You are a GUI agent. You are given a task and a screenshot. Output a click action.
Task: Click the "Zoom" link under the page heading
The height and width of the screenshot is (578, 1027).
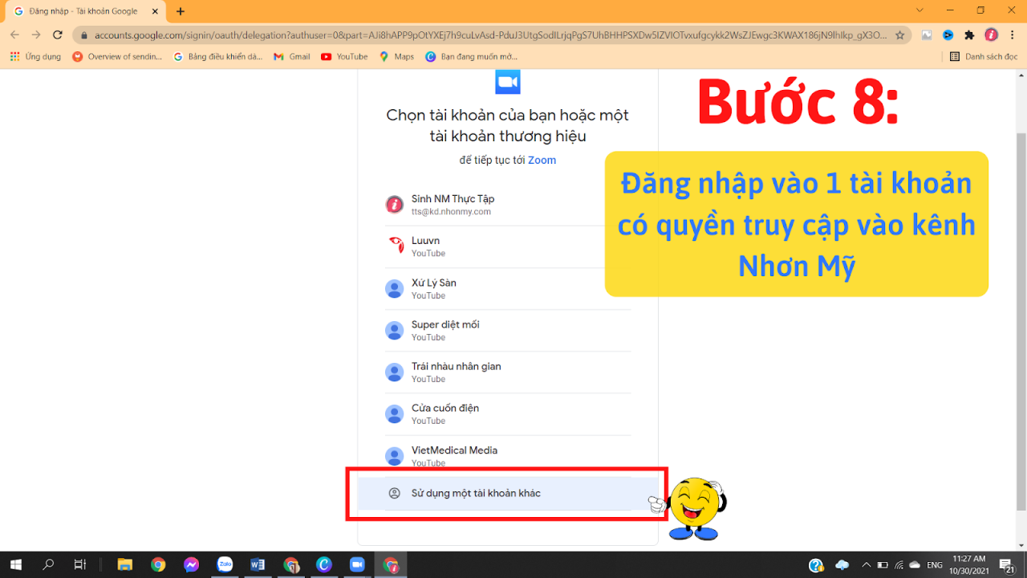(542, 160)
